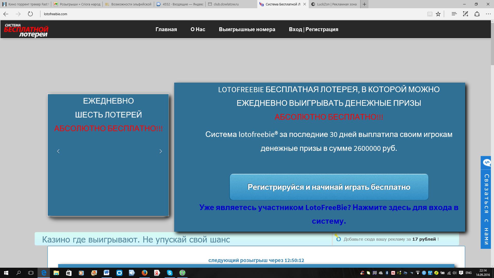Switch to LuckZon tab
The height and width of the screenshot is (278, 494).
point(334,4)
